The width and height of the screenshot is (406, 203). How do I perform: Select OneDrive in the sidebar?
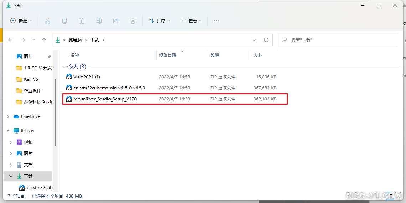(x=27, y=116)
